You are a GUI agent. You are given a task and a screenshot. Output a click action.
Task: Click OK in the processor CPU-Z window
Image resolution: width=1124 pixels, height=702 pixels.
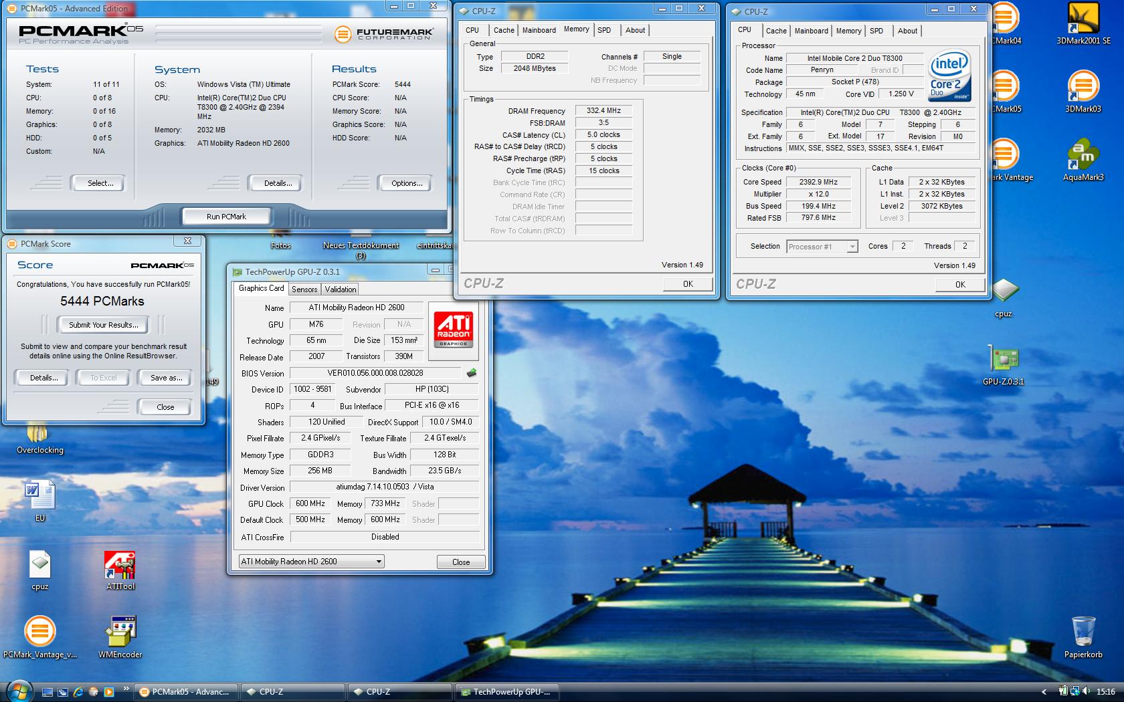(x=960, y=285)
